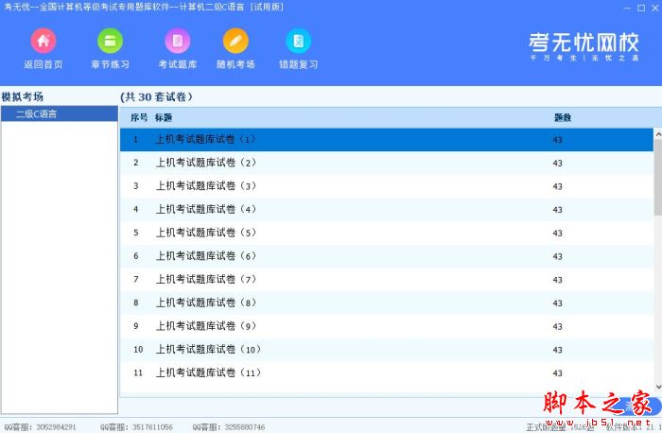This screenshot has width=662, height=433.
Task: Click the 题数 column header
Action: click(x=563, y=118)
